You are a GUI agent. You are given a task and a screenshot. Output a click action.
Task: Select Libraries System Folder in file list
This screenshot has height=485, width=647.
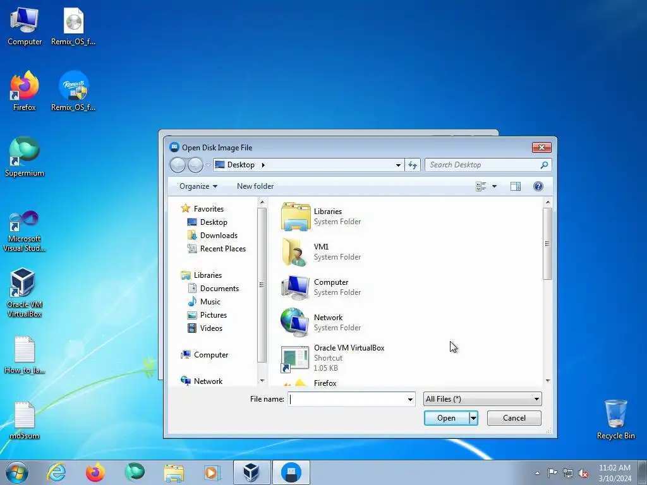tap(322, 217)
